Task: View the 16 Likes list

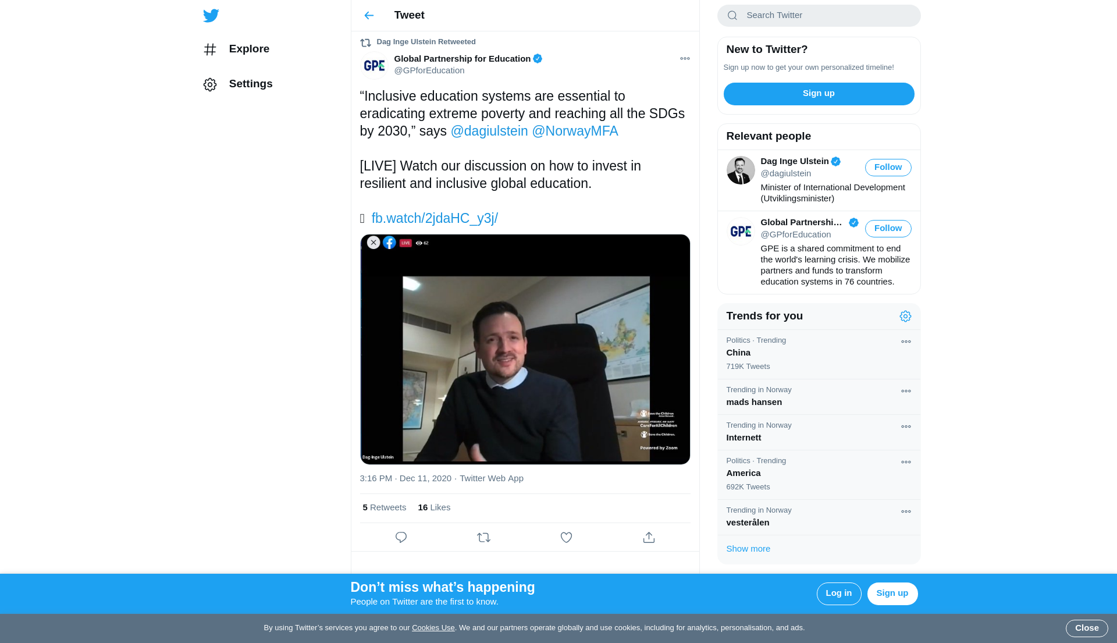Action: [x=434, y=507]
